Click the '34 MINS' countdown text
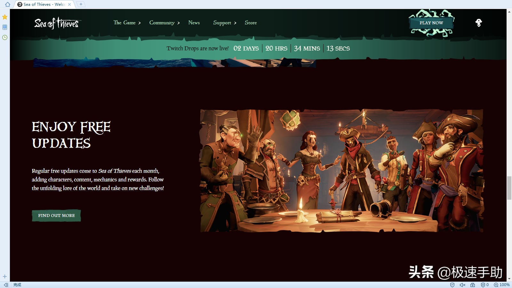Viewport: 512px width, 288px height. 307,48
